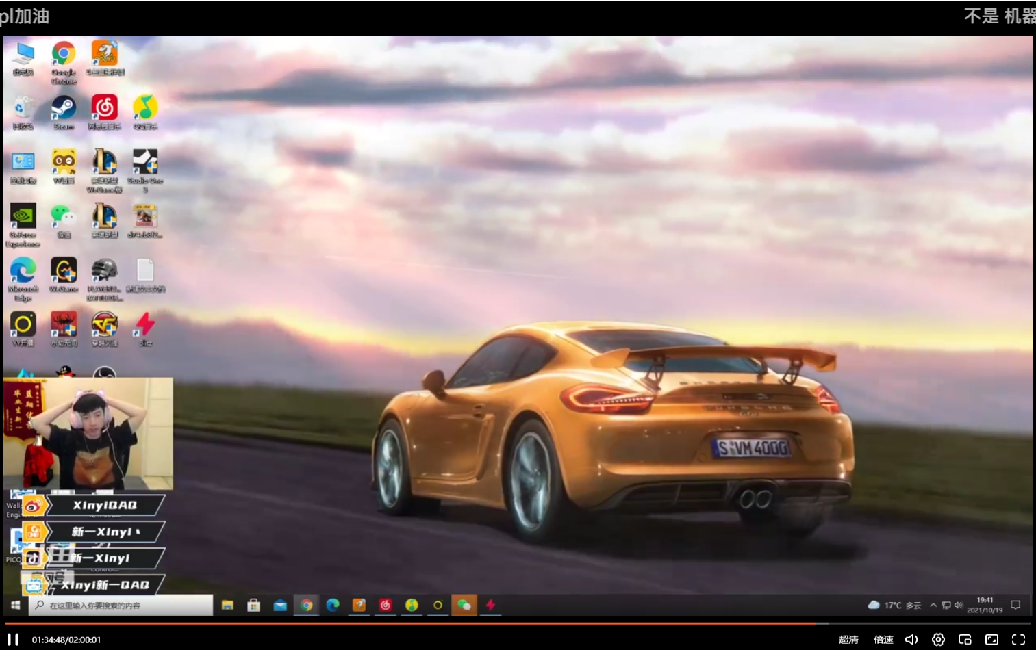Click the Windows taskbar search box
This screenshot has height=650, width=1036.
pyautogui.click(x=121, y=605)
